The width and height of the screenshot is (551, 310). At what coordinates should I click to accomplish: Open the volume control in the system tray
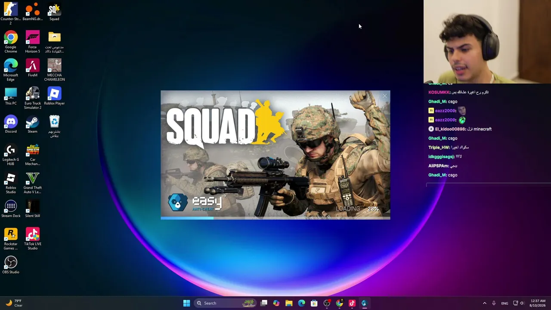[522, 303]
